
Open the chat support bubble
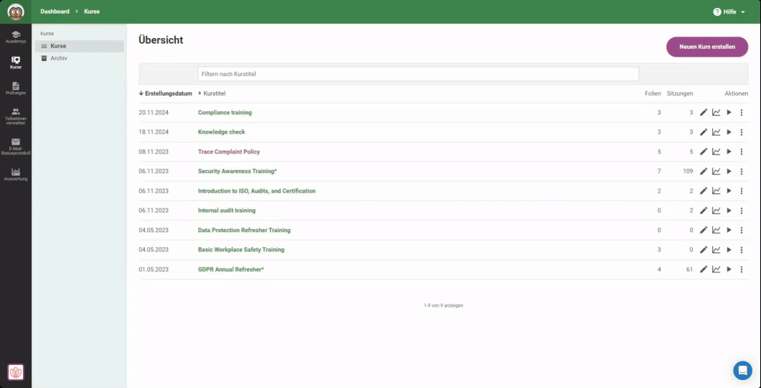(742, 370)
